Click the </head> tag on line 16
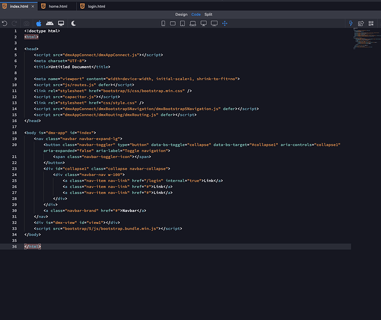 point(33,121)
